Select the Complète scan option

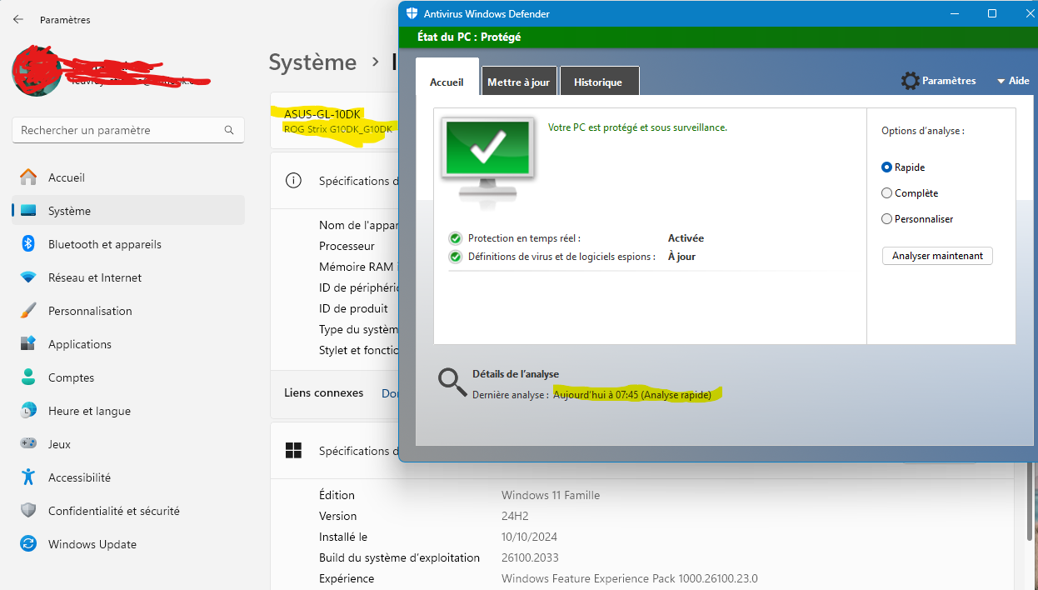[886, 193]
